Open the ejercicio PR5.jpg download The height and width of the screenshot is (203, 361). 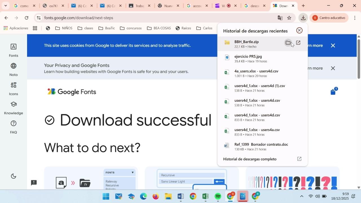(248, 58)
